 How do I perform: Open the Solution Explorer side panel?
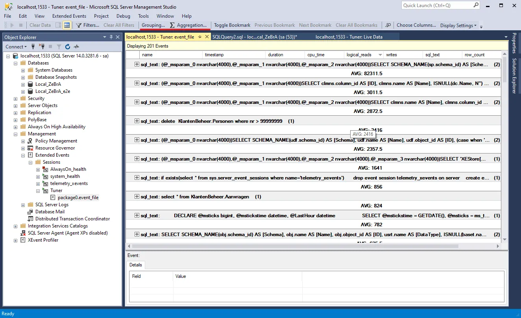pos(514,76)
